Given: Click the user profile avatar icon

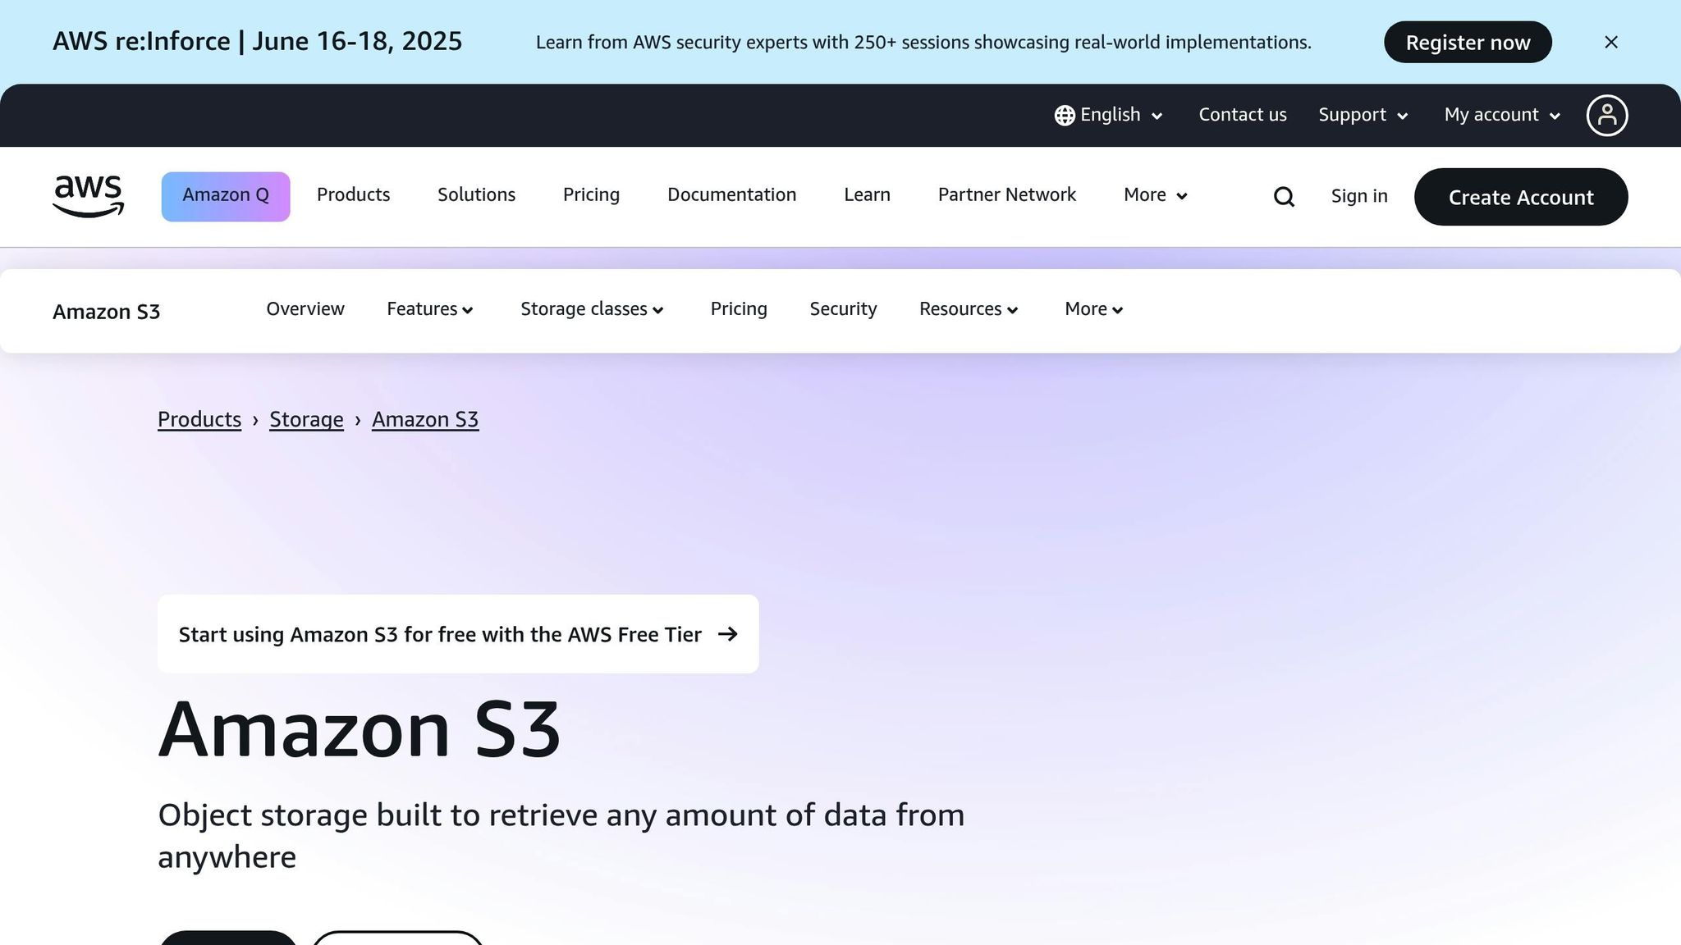Looking at the screenshot, I should (x=1606, y=115).
